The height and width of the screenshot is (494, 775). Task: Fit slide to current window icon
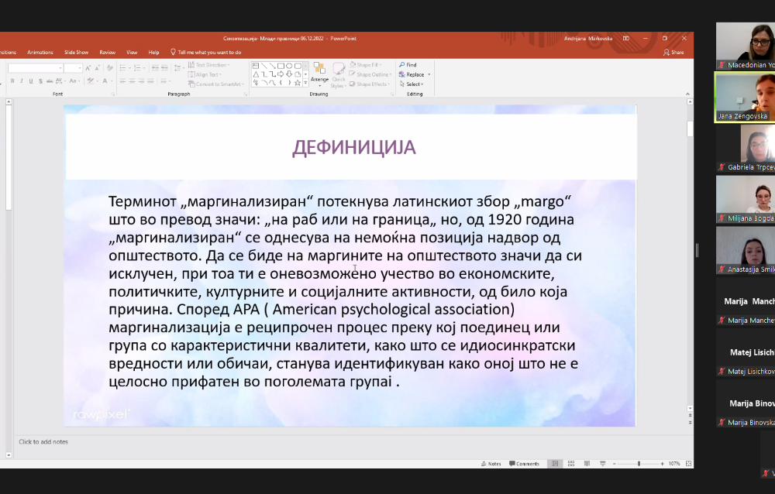click(688, 464)
